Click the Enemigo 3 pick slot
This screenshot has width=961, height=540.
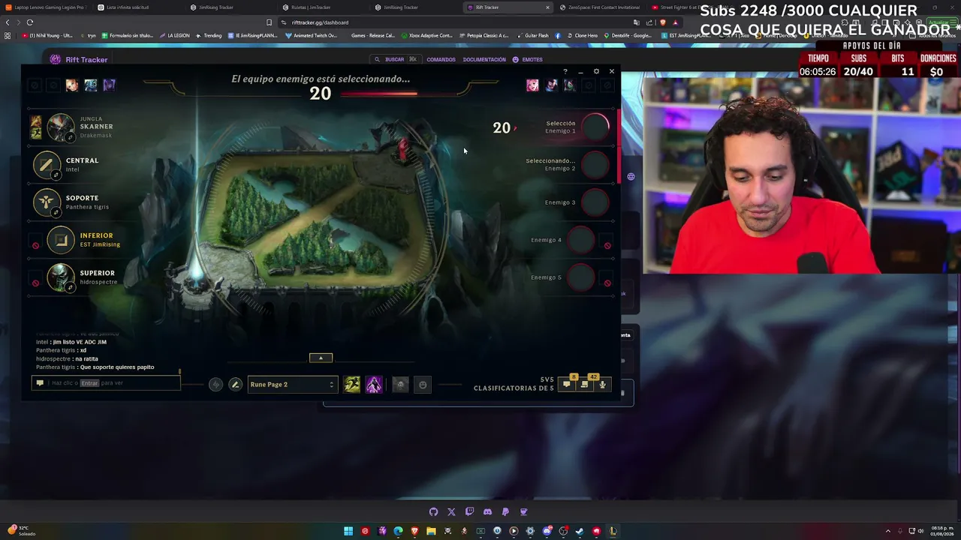click(x=595, y=202)
